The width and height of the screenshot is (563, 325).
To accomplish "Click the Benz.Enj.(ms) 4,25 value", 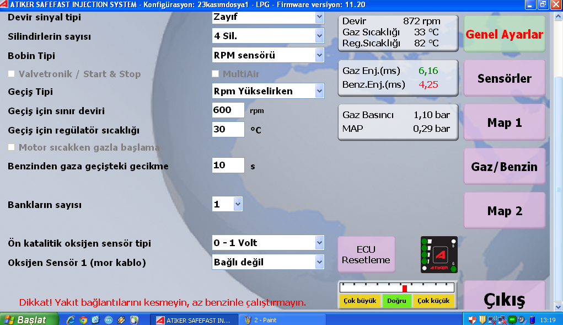I will [428, 85].
